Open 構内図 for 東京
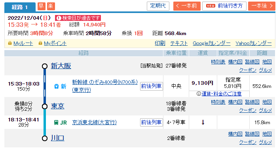Screen dimensions: 277x149 click(235, 102)
